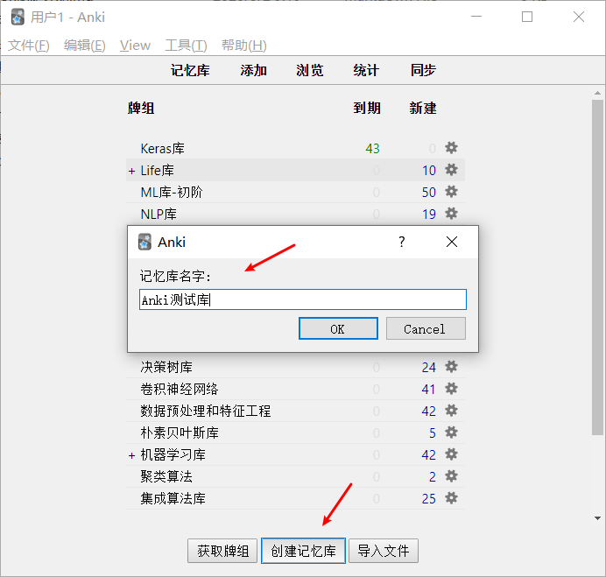The height and width of the screenshot is (577, 606).
Task: Open options gear for 朴素贝叶斯库 deck
Action: 451,432
